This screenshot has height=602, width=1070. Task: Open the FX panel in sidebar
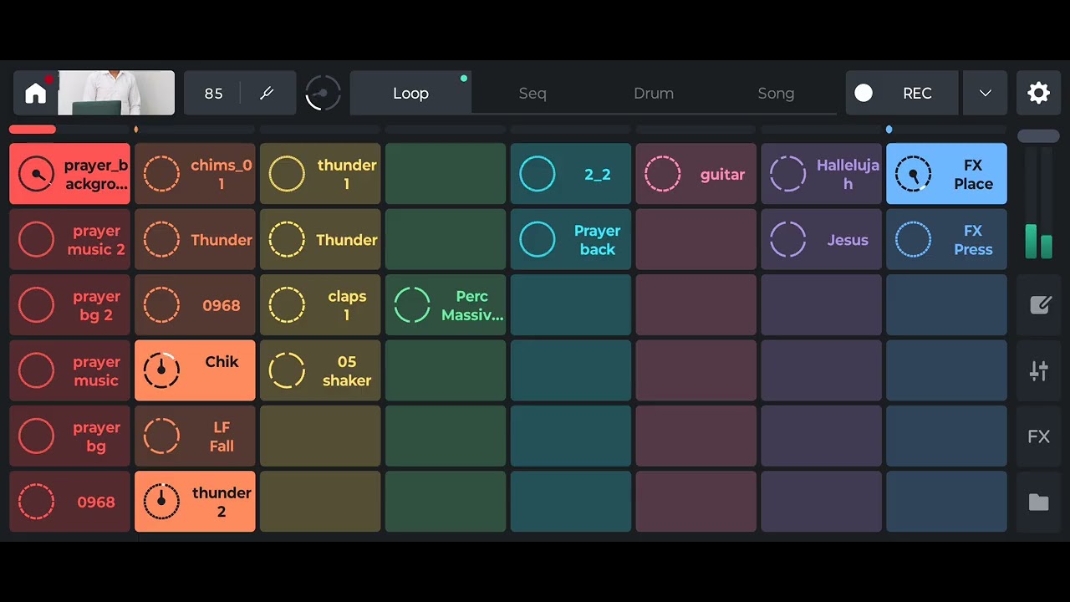[1039, 436]
